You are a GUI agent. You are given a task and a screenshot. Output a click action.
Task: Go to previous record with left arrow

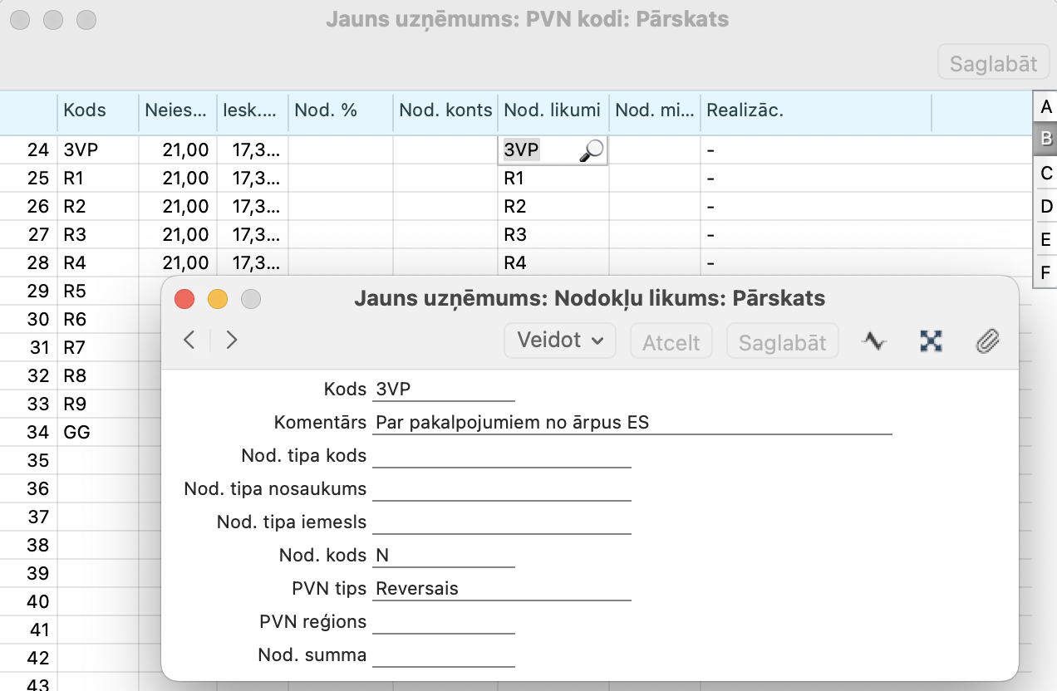click(189, 340)
